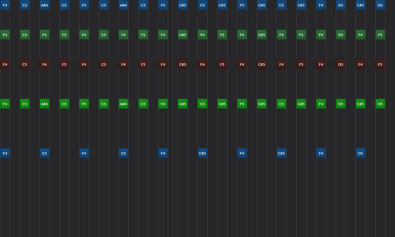This screenshot has width=395, height=237.
Task: Select first C5 note in bottom blue row
Action: [x=44, y=153]
